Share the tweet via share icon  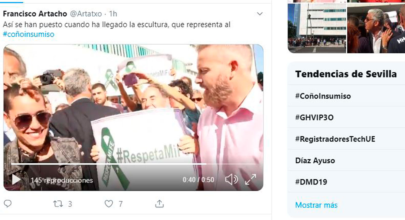pos(159,204)
